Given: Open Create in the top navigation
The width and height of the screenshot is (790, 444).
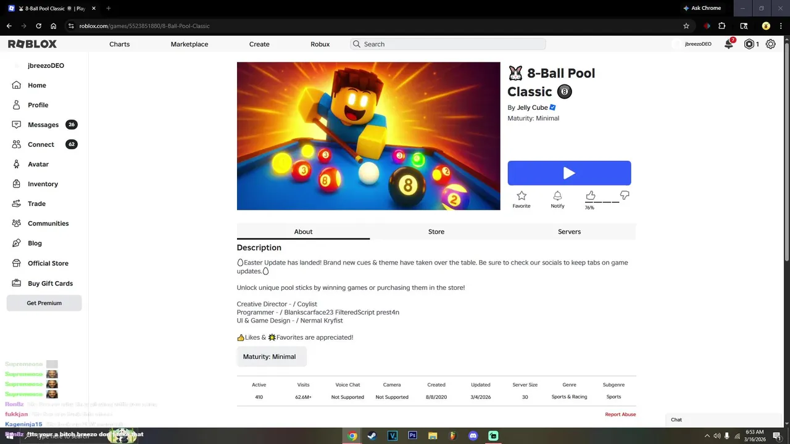Looking at the screenshot, I should tap(259, 44).
